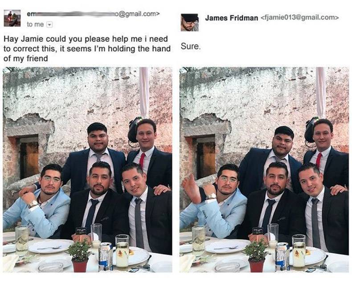Image resolution: width=352 pixels, height=283 pixels.
Task: Click the 'Sure.' reply text
Action: click(x=190, y=46)
